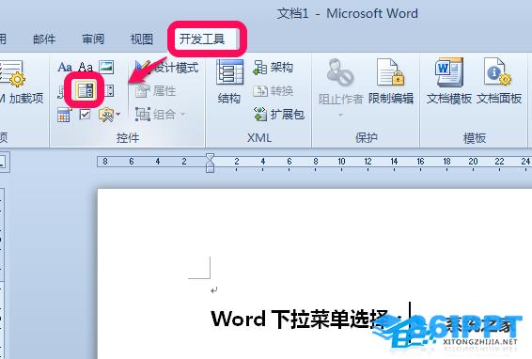Open the legacy tools dropdown

tap(110, 115)
